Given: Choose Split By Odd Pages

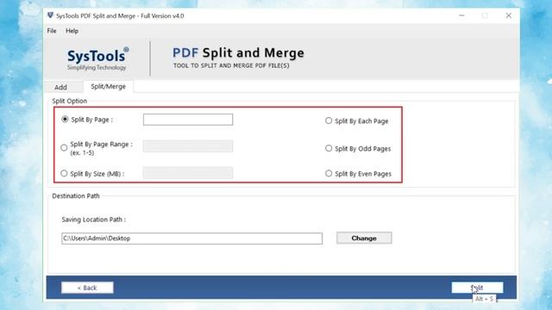Looking at the screenshot, I should (329, 148).
